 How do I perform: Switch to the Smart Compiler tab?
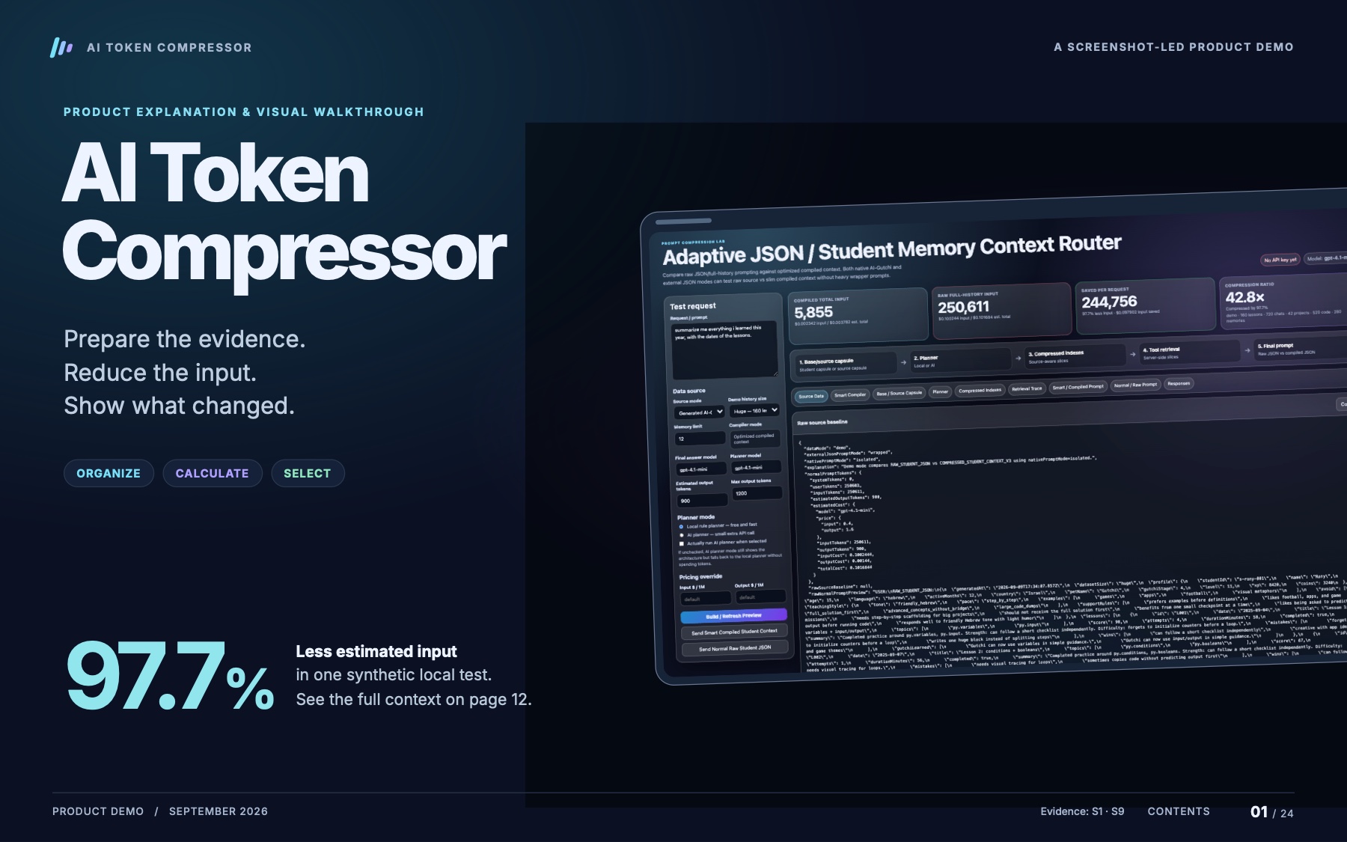click(x=850, y=394)
